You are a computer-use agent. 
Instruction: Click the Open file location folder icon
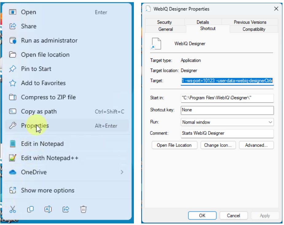click(13, 54)
